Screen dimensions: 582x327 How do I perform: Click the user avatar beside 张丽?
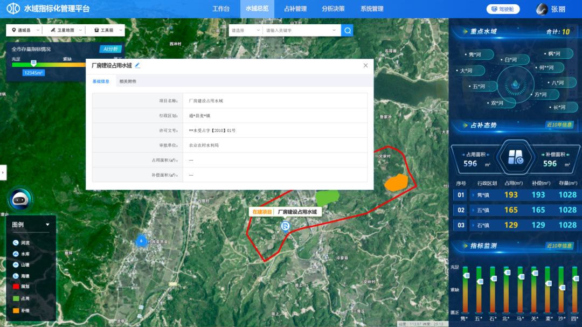pyautogui.click(x=542, y=9)
